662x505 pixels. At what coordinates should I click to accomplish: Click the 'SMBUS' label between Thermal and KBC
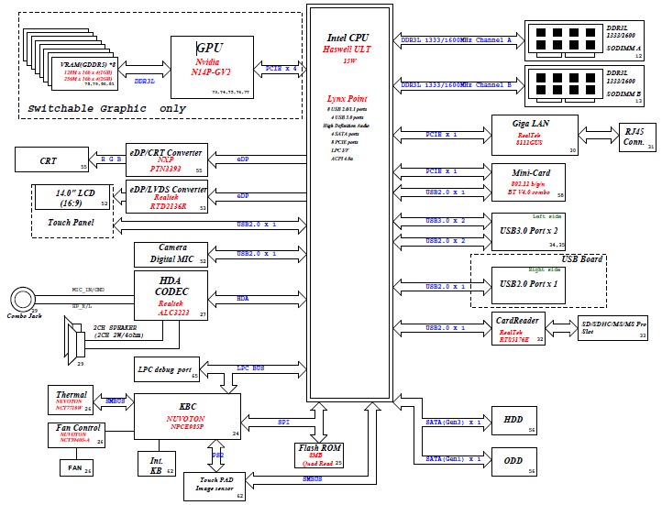coord(115,401)
